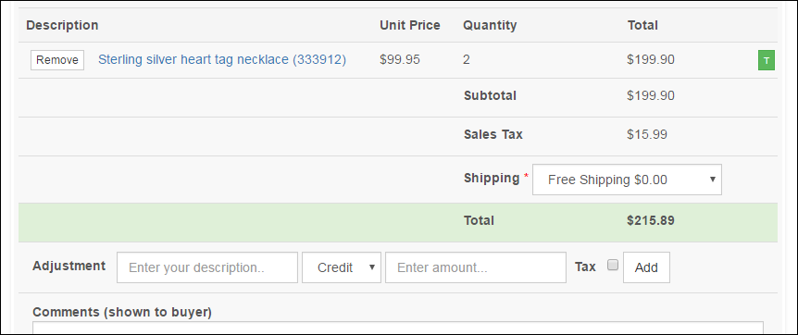Select the Total column header

coord(642,25)
